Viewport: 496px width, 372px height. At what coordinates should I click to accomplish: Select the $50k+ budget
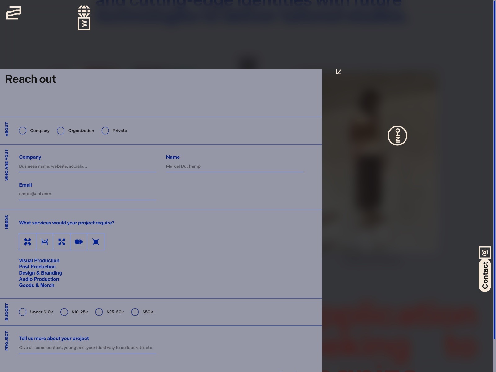135,312
